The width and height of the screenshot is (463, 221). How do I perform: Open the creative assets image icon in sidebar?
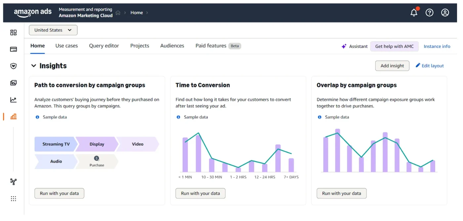13,83
